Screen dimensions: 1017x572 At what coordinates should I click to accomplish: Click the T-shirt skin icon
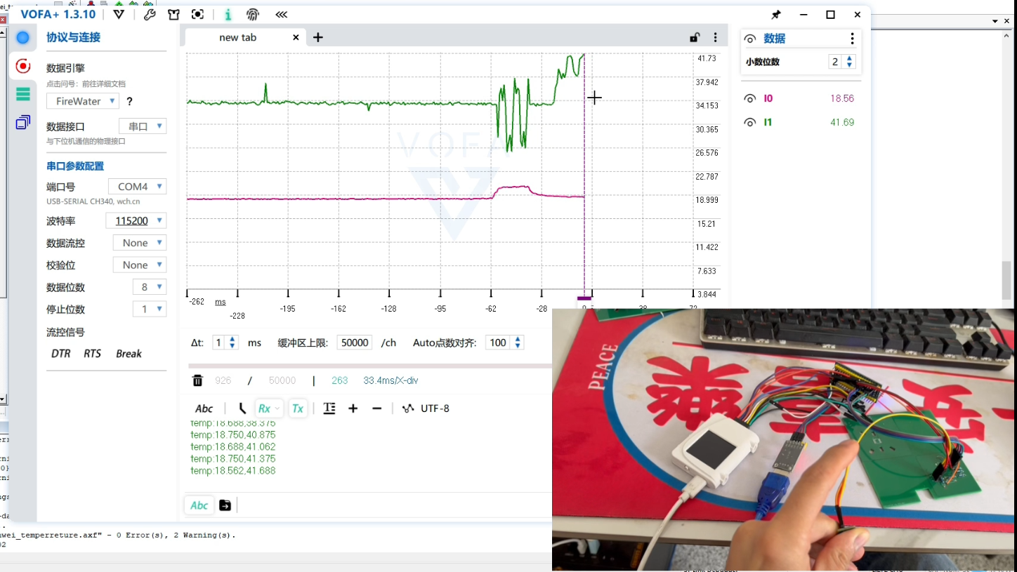[x=173, y=15]
